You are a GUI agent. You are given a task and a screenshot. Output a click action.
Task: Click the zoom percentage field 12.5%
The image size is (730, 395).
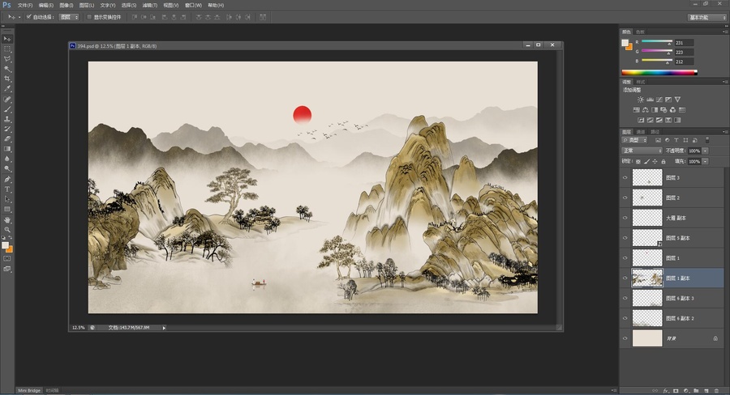tap(78, 328)
